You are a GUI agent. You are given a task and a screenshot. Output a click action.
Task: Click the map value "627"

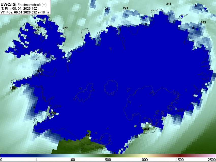(x=88, y=135)
